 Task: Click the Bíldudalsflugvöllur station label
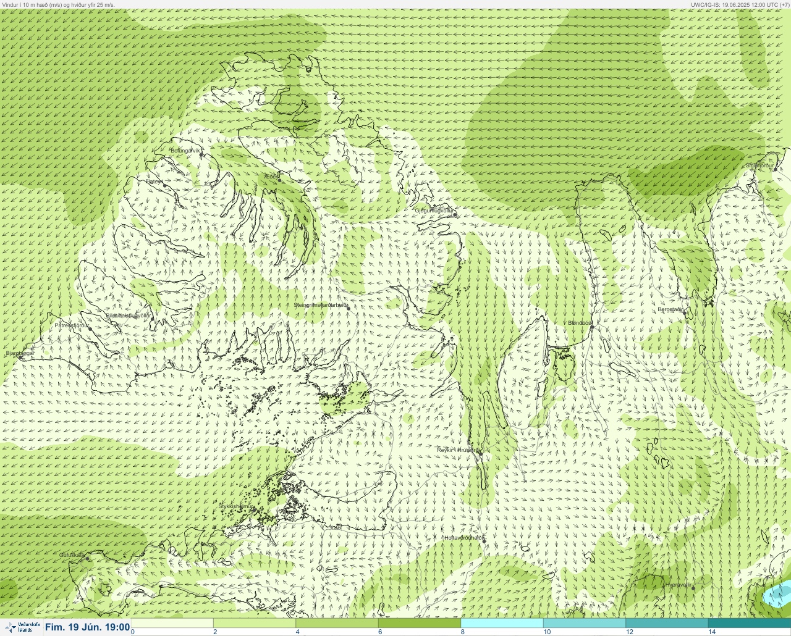129,315
